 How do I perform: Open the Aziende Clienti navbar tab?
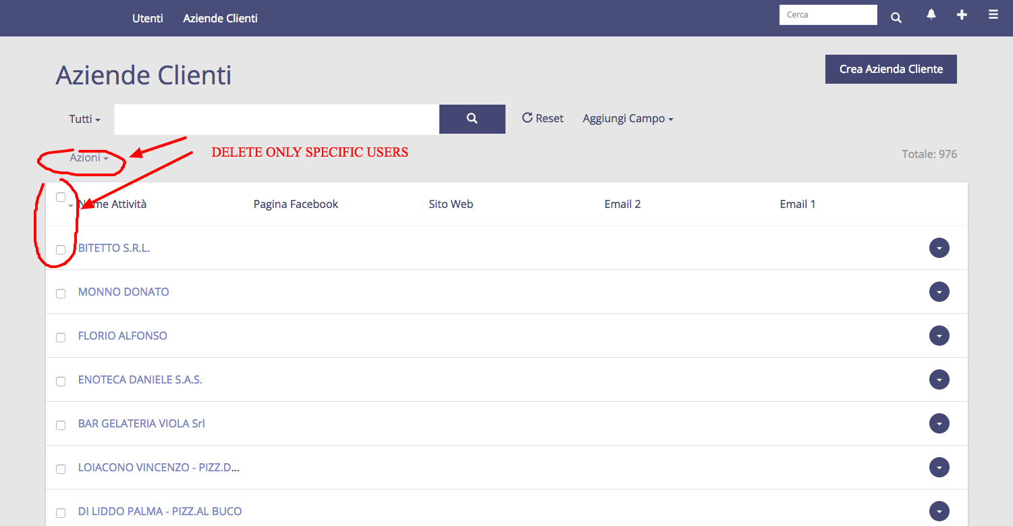click(x=220, y=18)
